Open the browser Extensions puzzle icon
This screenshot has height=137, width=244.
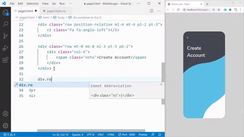coord(230,10)
